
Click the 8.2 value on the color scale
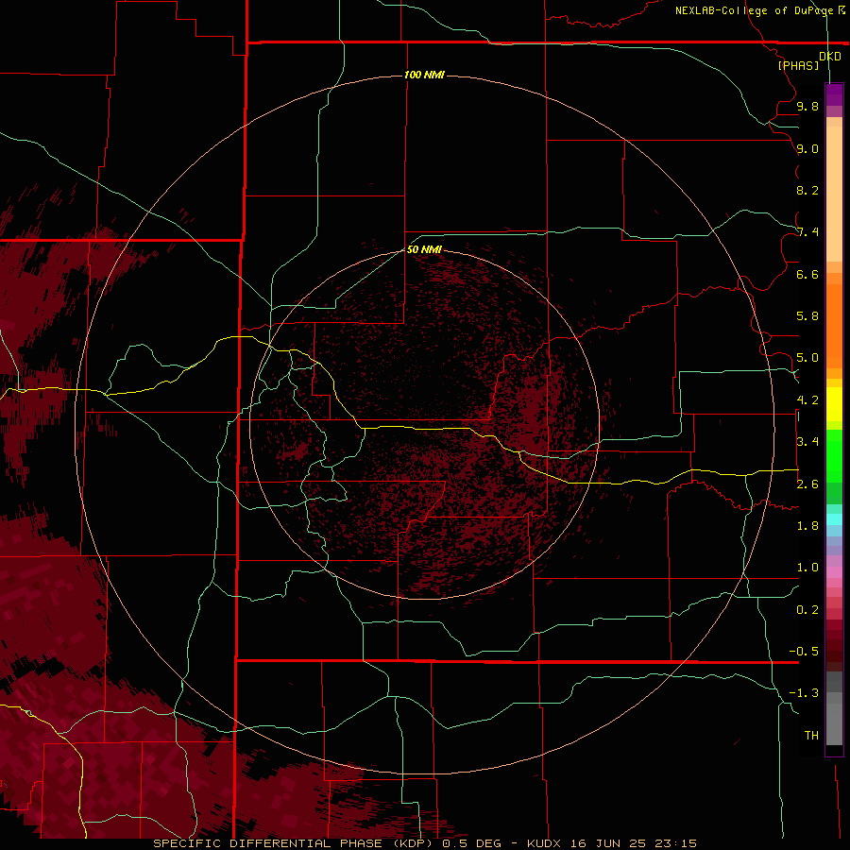[x=807, y=190]
